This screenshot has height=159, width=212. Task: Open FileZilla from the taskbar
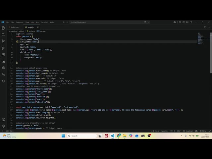pos(106,136)
